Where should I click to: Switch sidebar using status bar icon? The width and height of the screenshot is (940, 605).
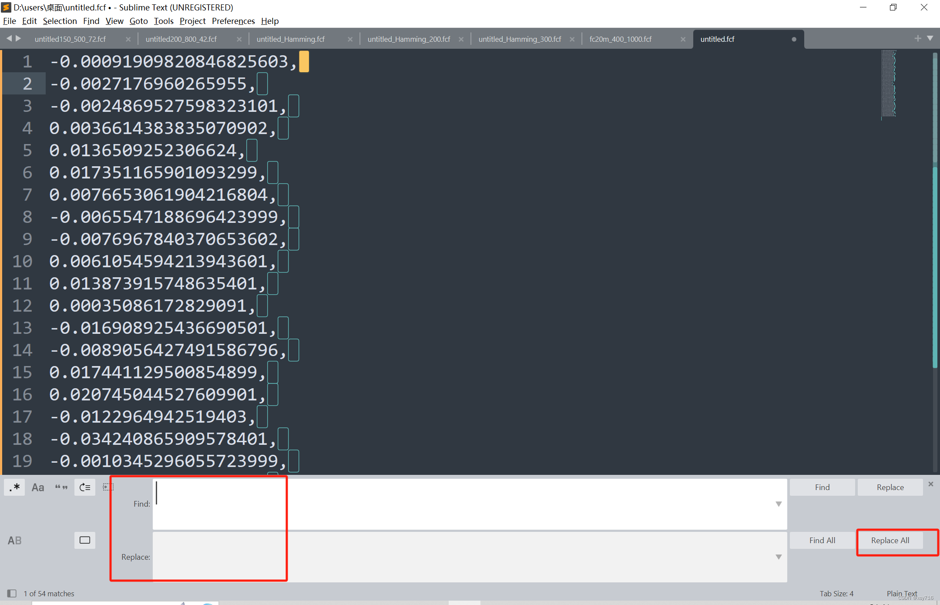12,594
